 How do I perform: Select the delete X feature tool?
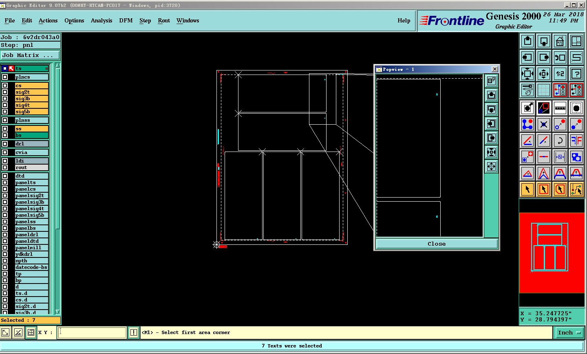click(x=544, y=124)
